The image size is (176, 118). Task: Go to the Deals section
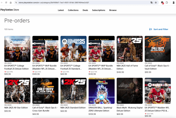[85, 10]
